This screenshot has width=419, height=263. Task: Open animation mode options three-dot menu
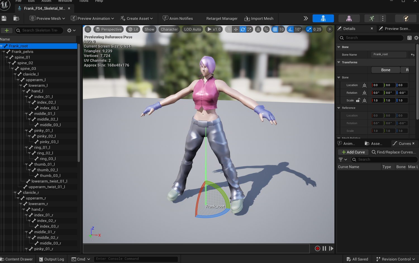coord(383,18)
